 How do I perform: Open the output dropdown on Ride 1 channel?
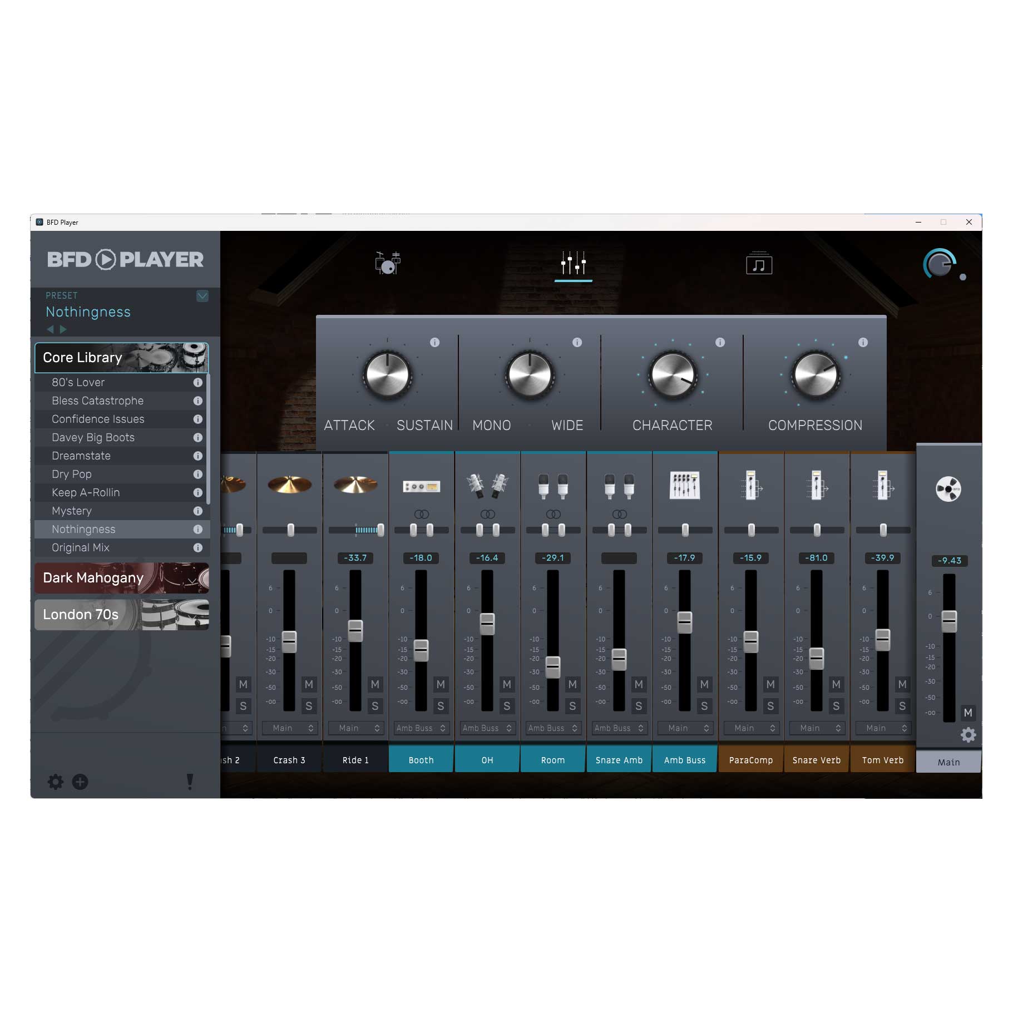click(356, 728)
